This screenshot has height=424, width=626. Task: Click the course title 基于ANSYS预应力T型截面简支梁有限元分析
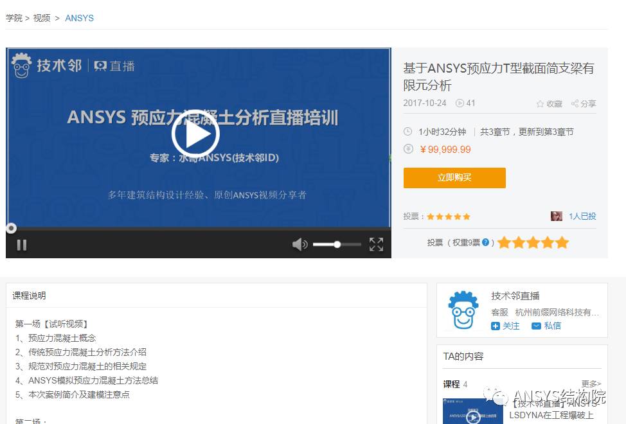point(498,76)
